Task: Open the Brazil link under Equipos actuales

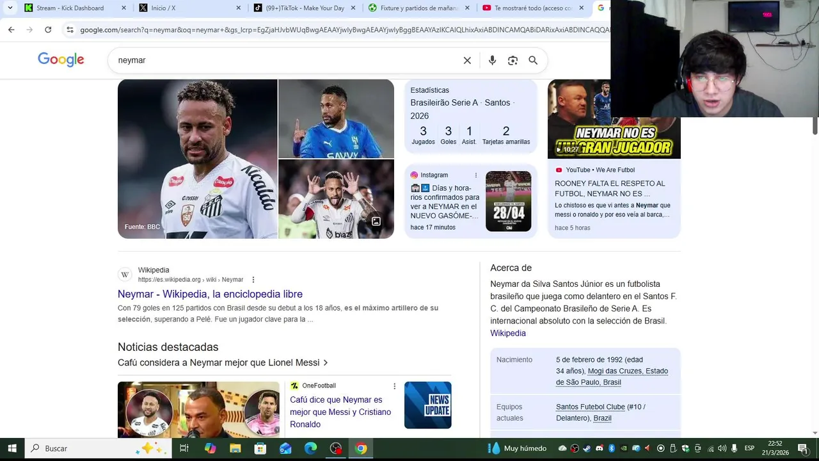Action: 602,418
